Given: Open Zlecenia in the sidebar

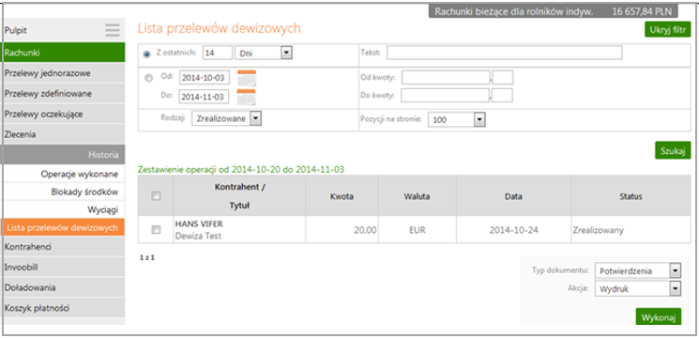Looking at the screenshot, I should [x=63, y=134].
